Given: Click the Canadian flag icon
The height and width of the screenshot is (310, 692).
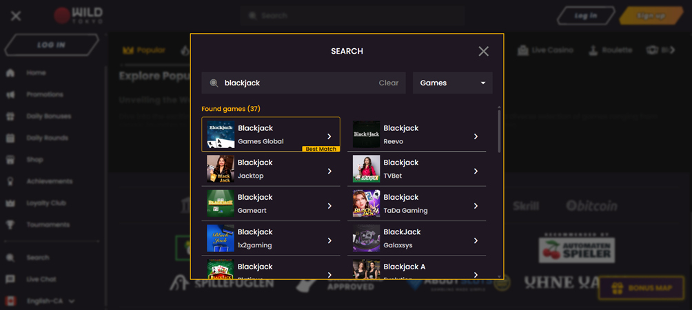Looking at the screenshot, I should [10, 301].
